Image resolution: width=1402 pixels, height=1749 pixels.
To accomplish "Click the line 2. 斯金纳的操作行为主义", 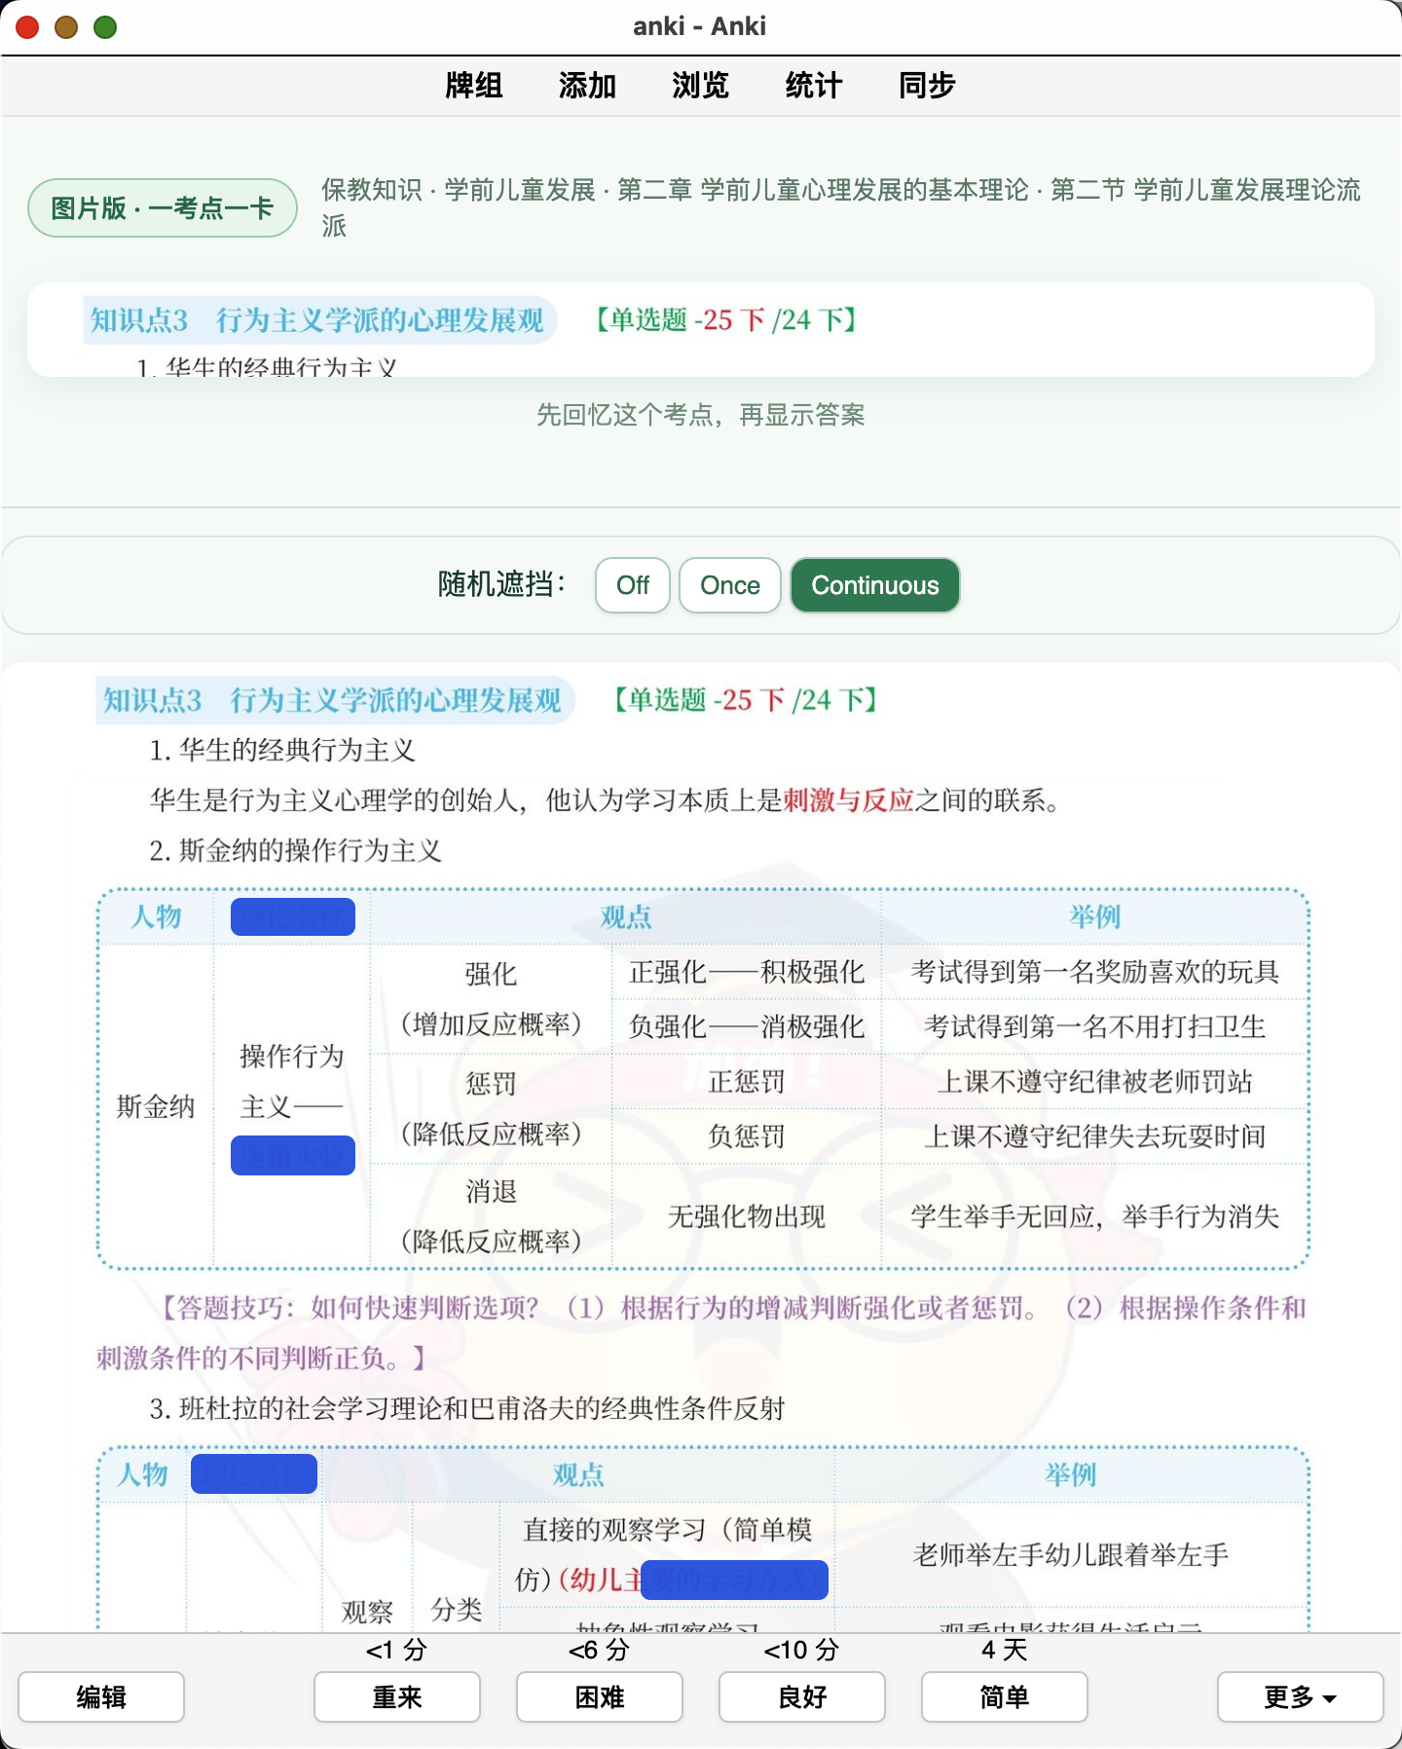I will pos(296,851).
